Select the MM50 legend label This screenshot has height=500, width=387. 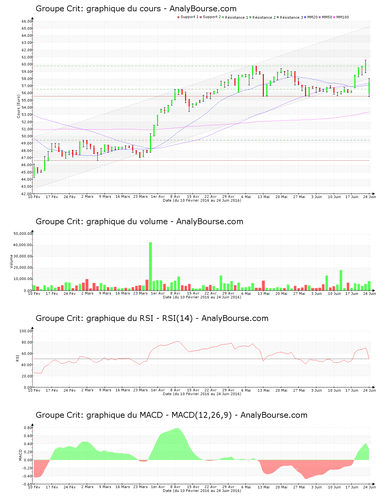[x=327, y=17]
